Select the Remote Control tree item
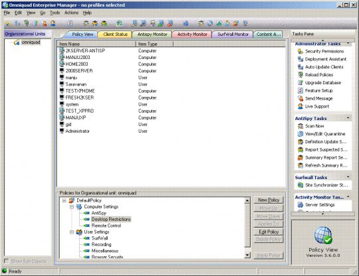This screenshot has height=276, width=359. (x=106, y=226)
